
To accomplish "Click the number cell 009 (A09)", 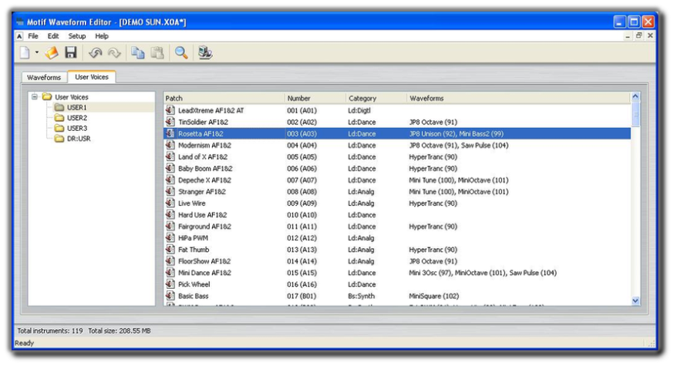I will point(301,203).
